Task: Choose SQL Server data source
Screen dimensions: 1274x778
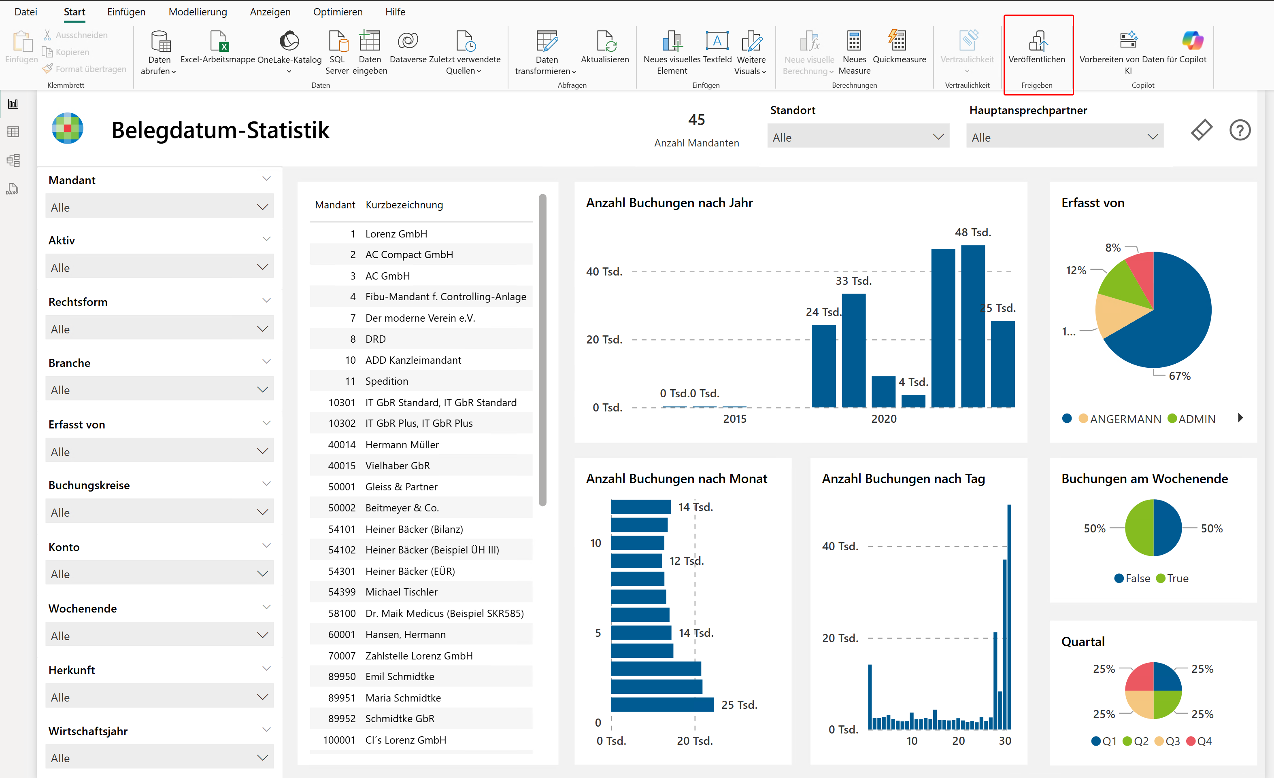Action: click(337, 53)
